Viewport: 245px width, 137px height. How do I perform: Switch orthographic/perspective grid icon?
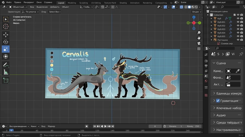click(x=199, y=49)
